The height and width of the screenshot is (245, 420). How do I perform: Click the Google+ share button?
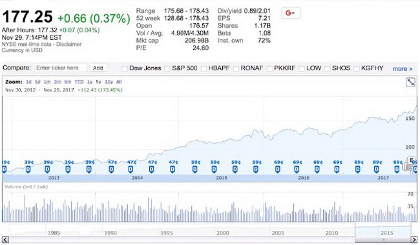point(291,13)
